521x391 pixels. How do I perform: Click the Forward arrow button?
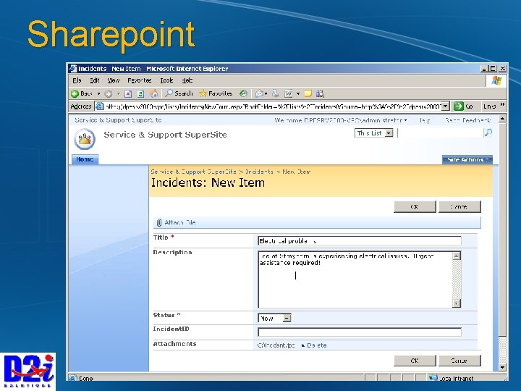tap(109, 93)
